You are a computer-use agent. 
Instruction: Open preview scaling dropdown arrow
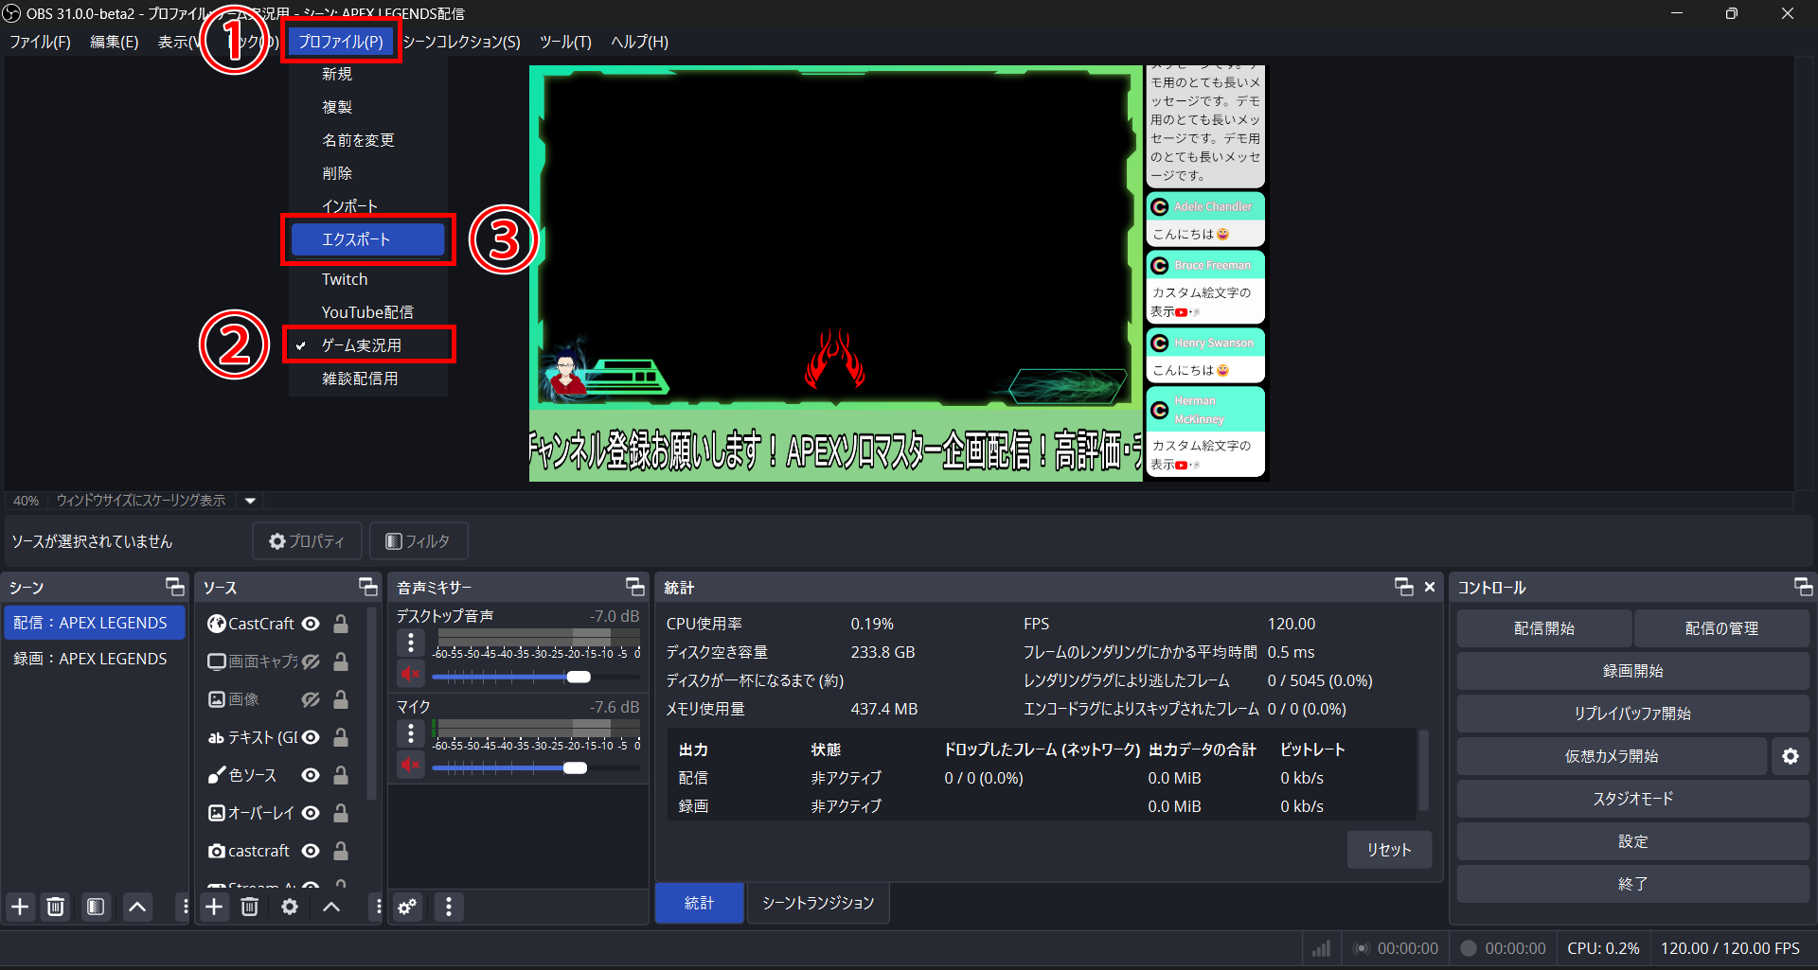251,501
